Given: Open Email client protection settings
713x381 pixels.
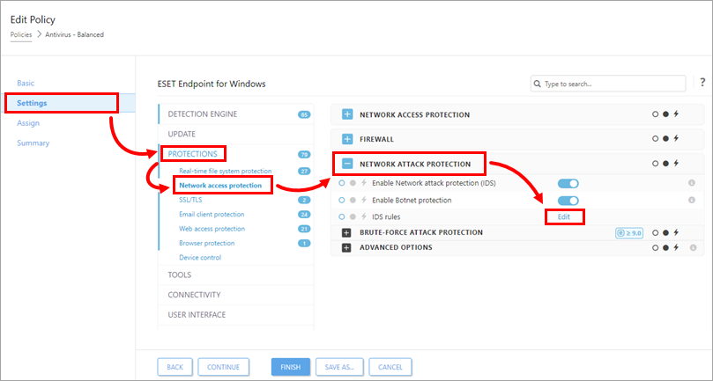Looking at the screenshot, I should [212, 215].
